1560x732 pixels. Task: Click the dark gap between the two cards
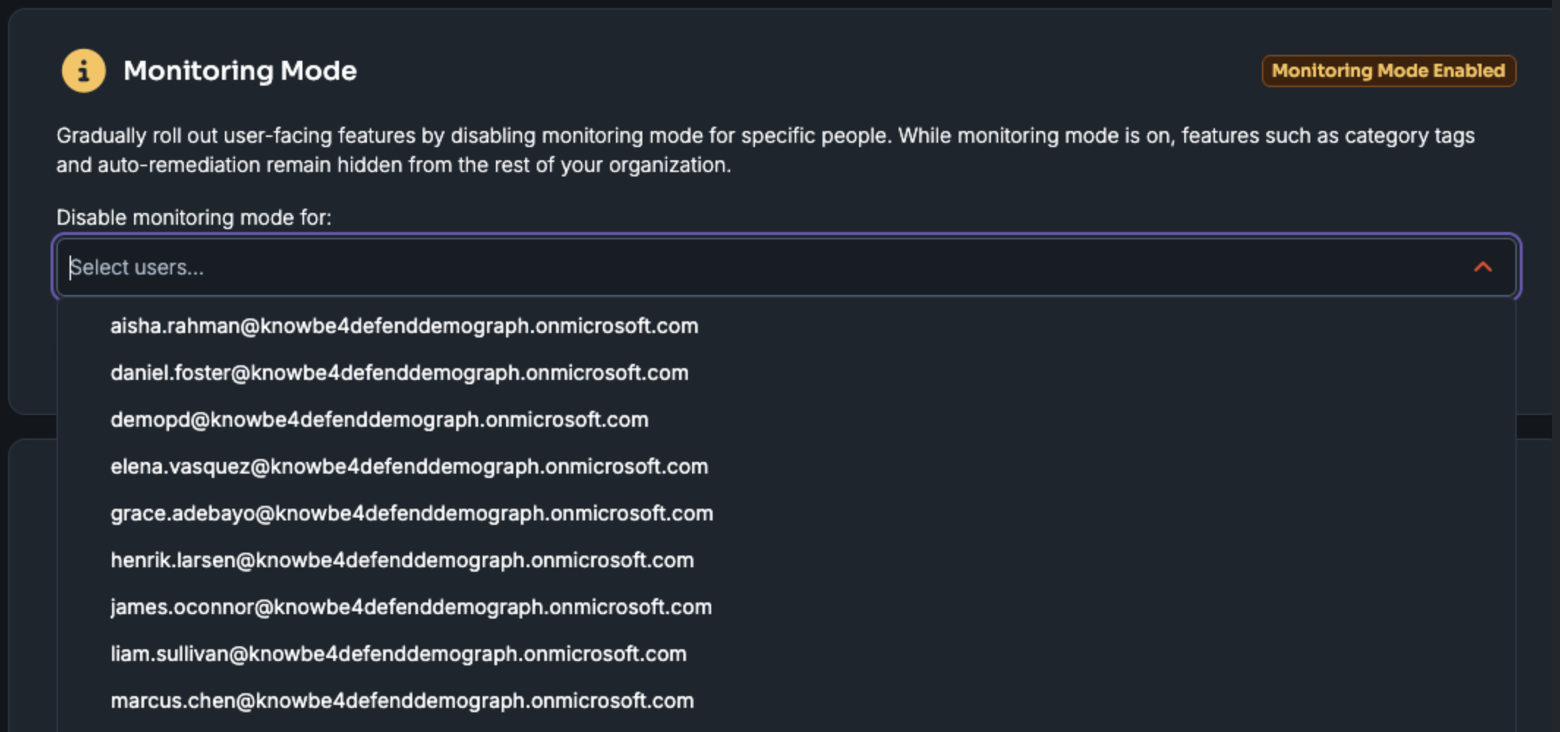[x=1534, y=427]
